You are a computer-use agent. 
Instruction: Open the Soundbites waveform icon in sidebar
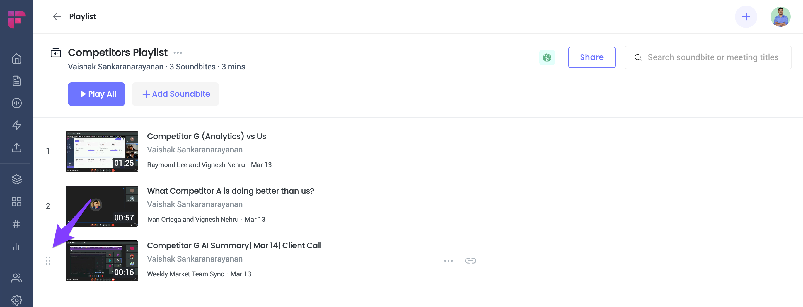pos(16,103)
